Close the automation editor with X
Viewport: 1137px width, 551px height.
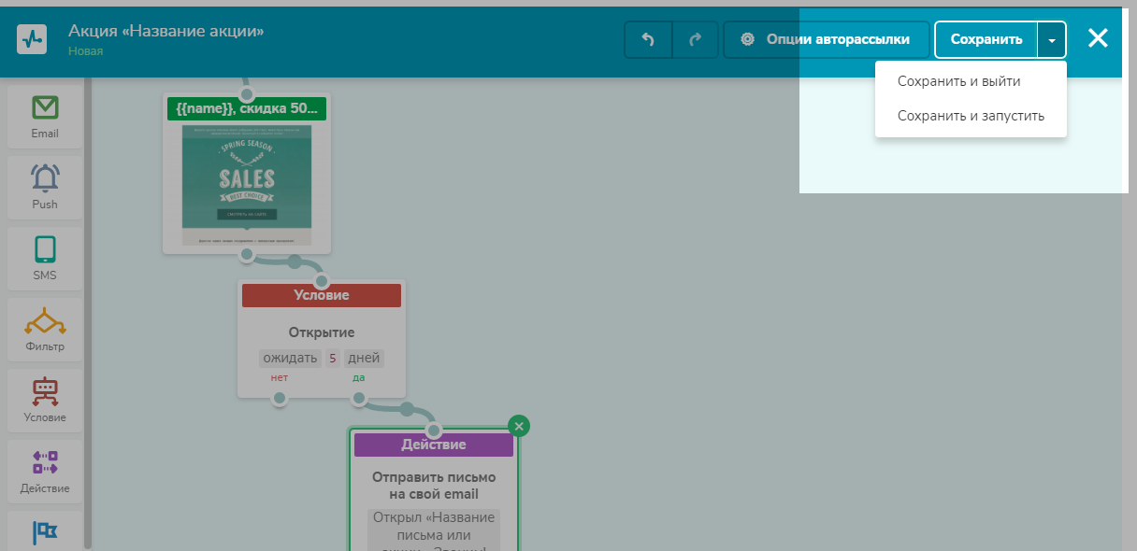click(1098, 38)
